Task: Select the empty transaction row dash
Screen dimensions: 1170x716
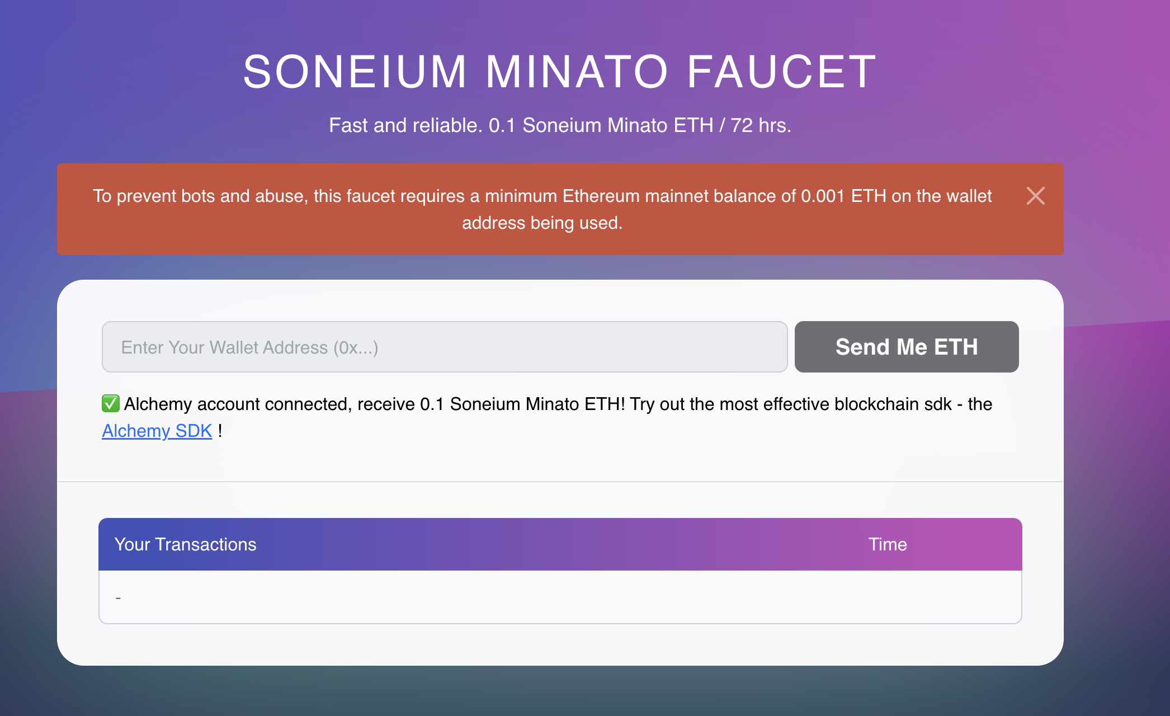Action: click(x=118, y=598)
